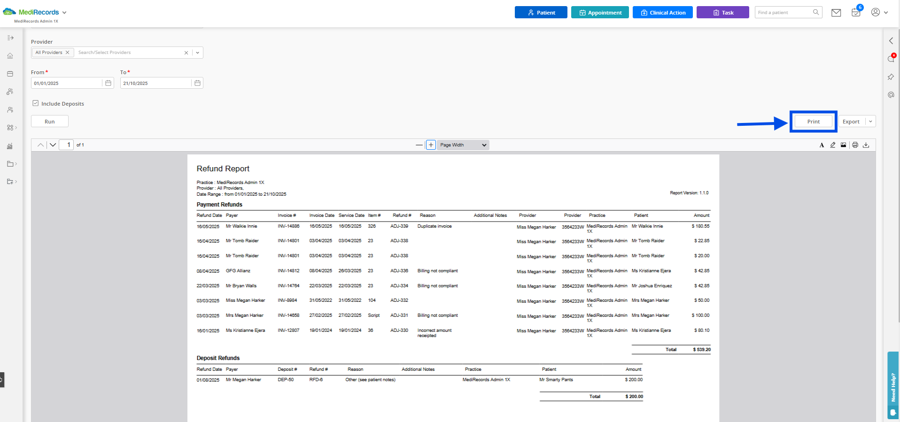Open the Appointment menu button
Image resolution: width=900 pixels, height=422 pixels.
click(600, 13)
